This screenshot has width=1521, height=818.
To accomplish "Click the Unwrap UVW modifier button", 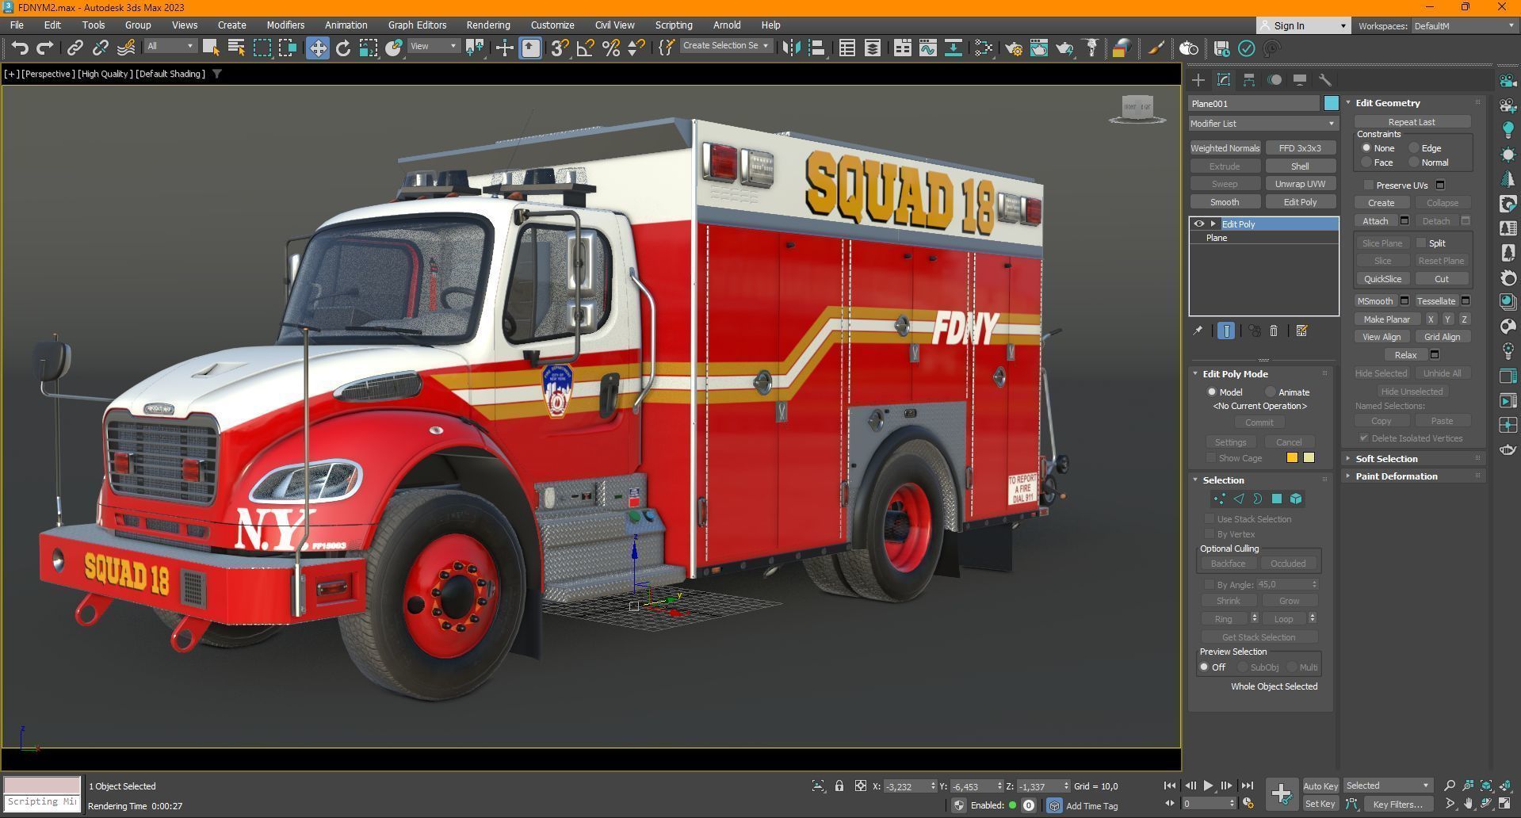I will click(1300, 184).
